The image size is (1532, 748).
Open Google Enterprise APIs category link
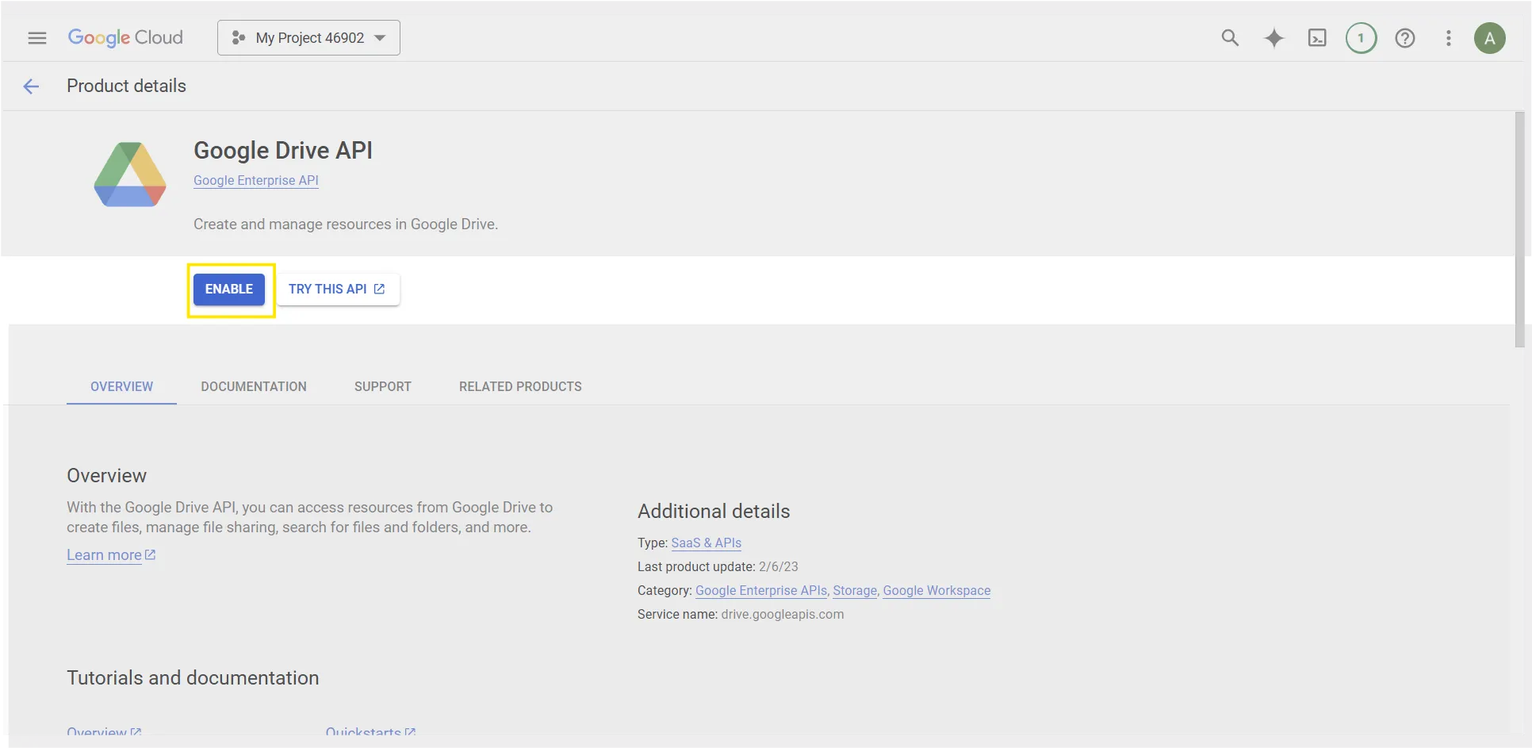[x=761, y=591]
